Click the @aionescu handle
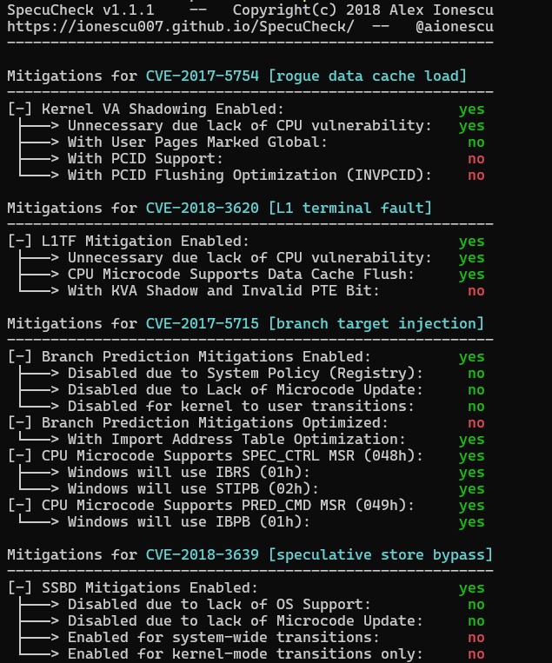 coord(454,27)
